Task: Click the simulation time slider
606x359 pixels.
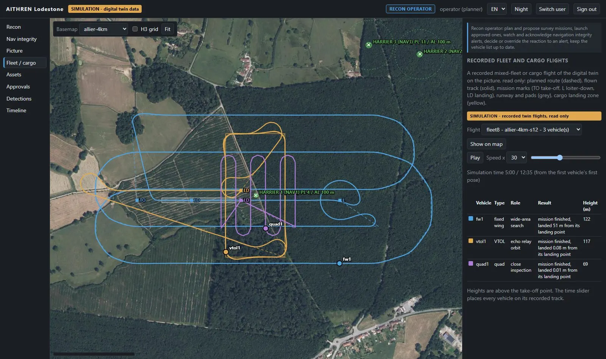Action: pyautogui.click(x=565, y=158)
